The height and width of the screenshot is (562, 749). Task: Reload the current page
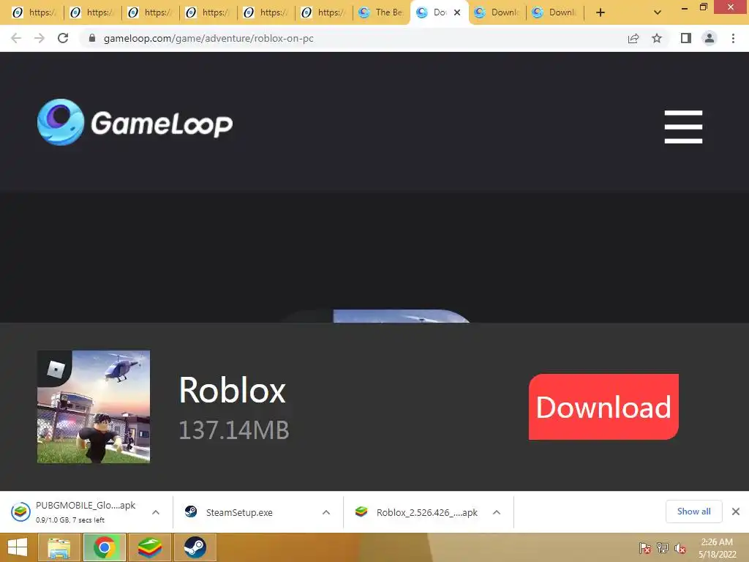(63, 38)
